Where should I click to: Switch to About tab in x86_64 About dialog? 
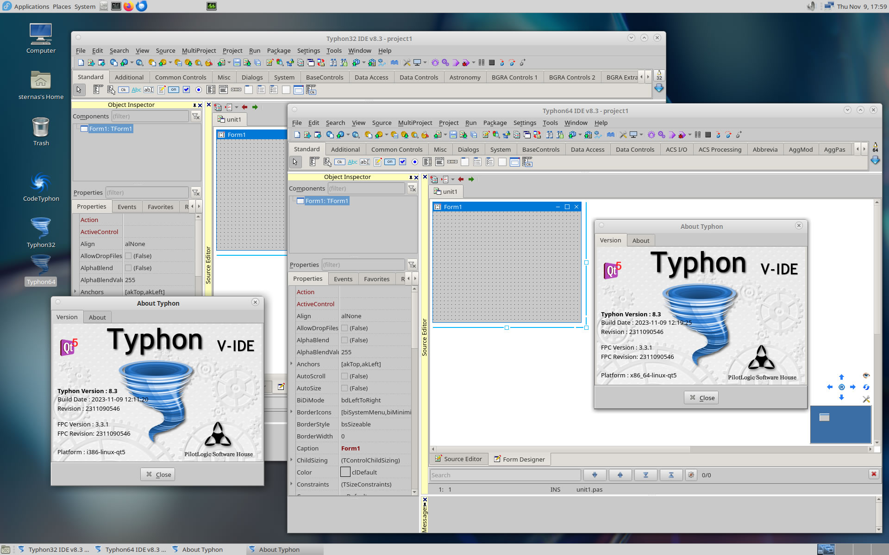point(641,240)
